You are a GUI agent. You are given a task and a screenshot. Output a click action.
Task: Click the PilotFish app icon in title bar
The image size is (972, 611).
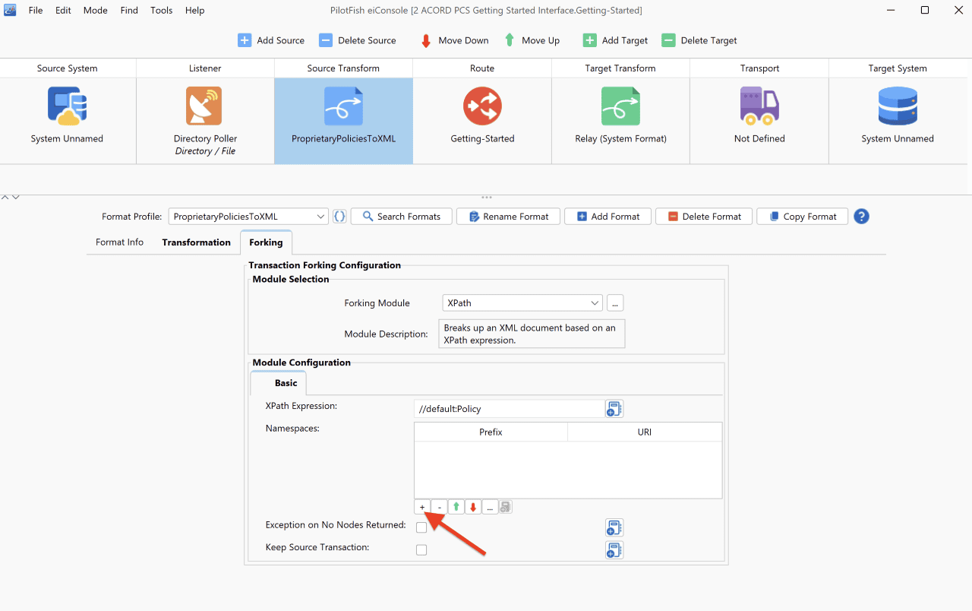point(11,10)
